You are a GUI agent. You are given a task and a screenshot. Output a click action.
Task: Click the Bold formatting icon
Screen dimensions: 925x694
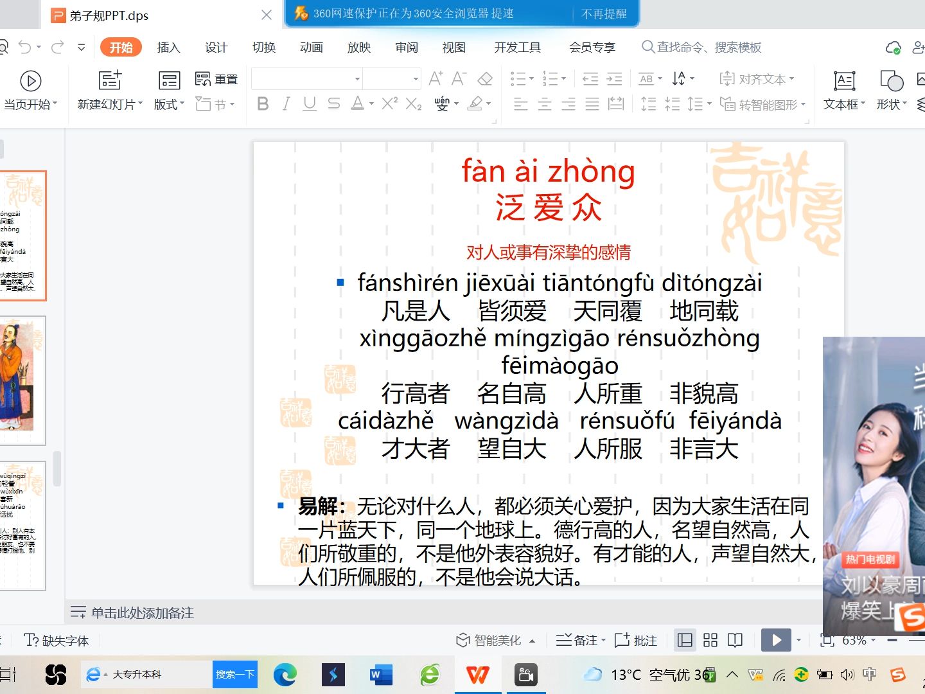[x=263, y=103]
